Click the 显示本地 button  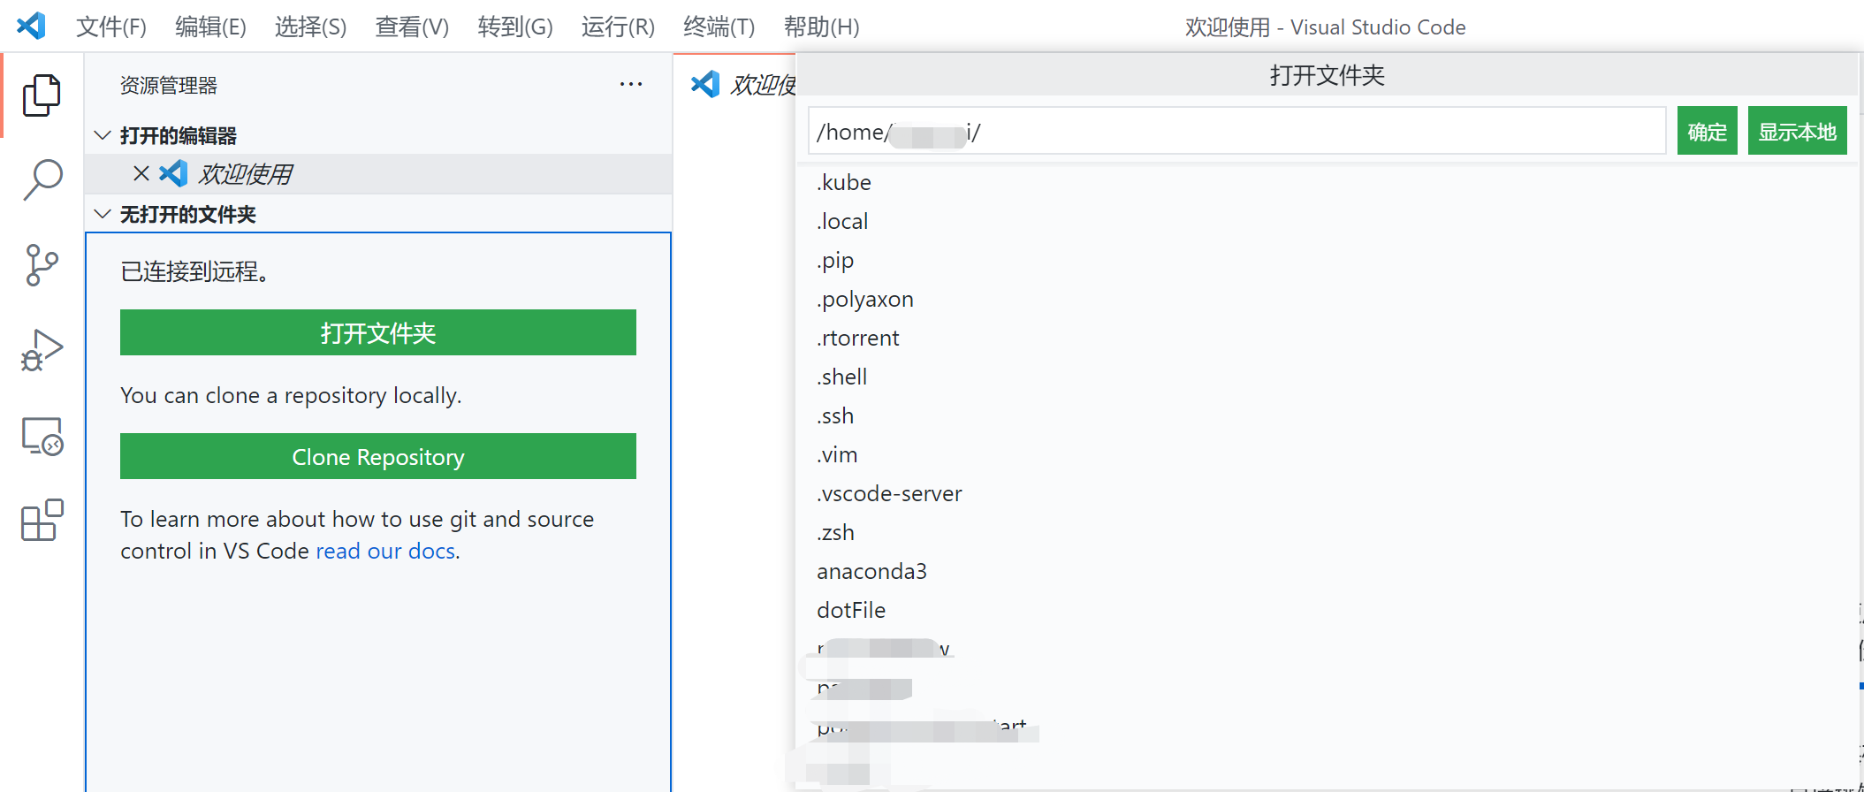1797,131
